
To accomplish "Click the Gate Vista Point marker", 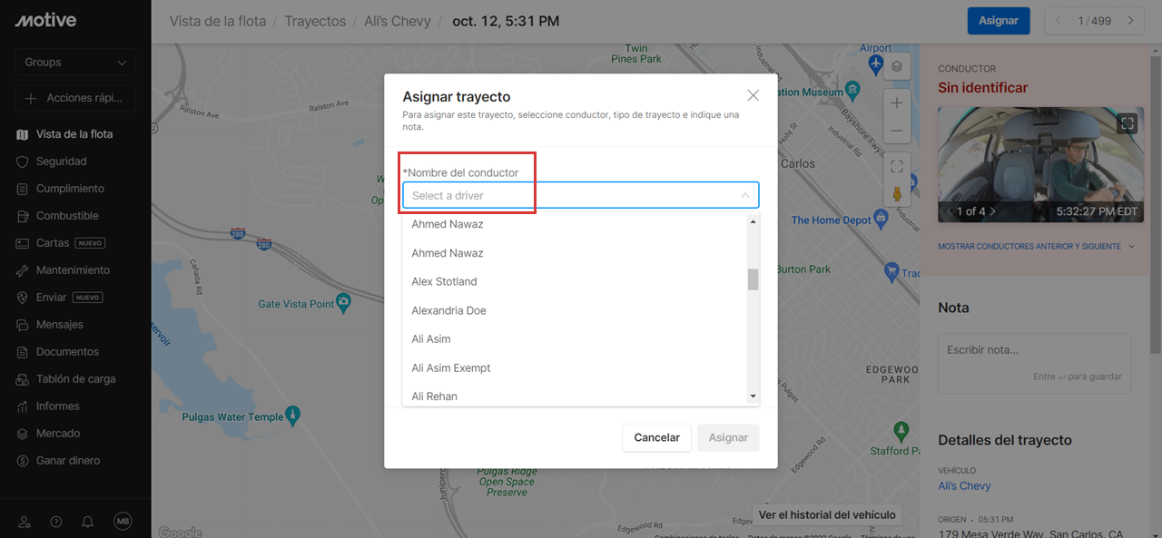I will tap(343, 301).
